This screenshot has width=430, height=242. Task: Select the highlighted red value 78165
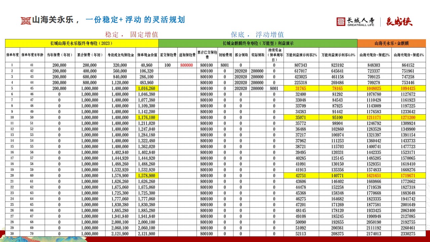tap(338, 88)
